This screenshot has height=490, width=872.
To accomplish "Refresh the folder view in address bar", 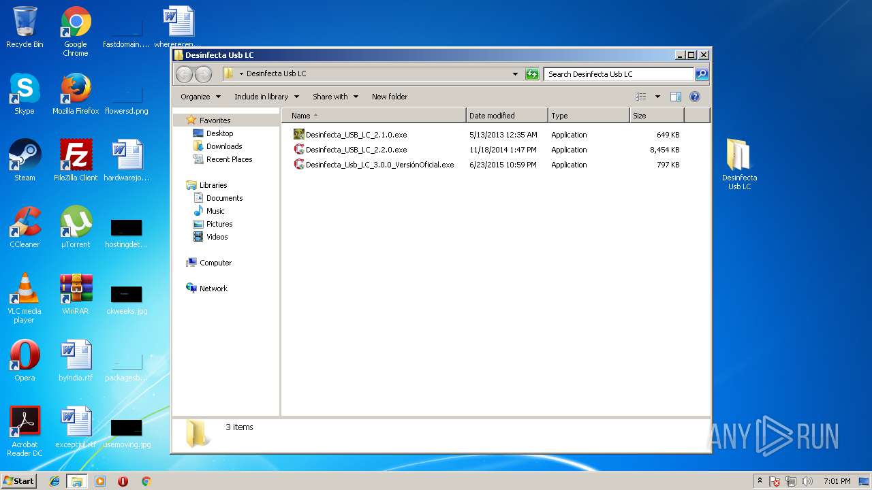I will 532,74.
